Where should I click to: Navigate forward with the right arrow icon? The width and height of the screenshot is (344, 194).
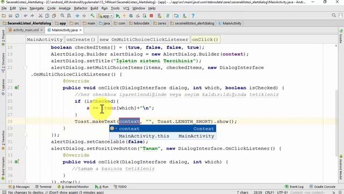pyautogui.click(x=84, y=16)
